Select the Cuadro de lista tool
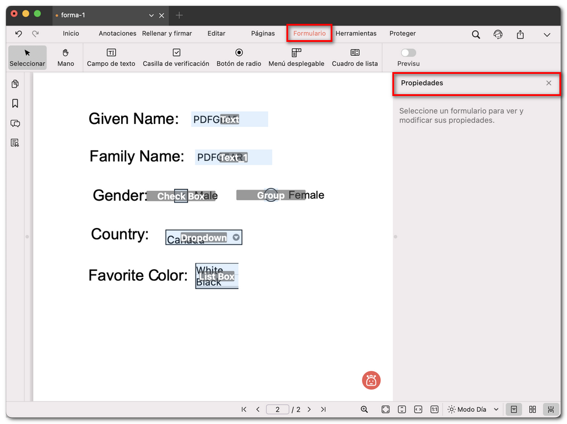 pos(355,57)
